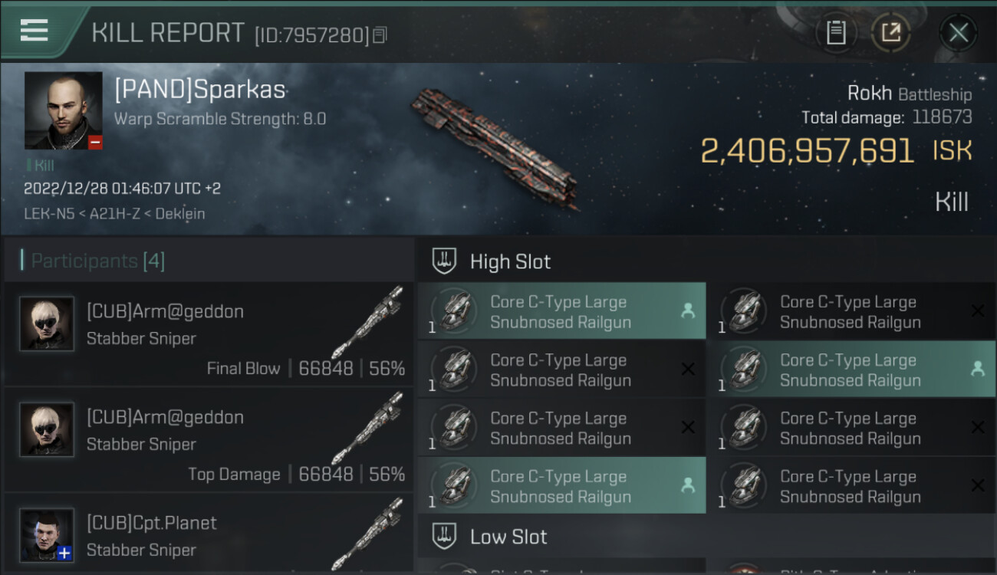Click the Deklein region link

[180, 214]
